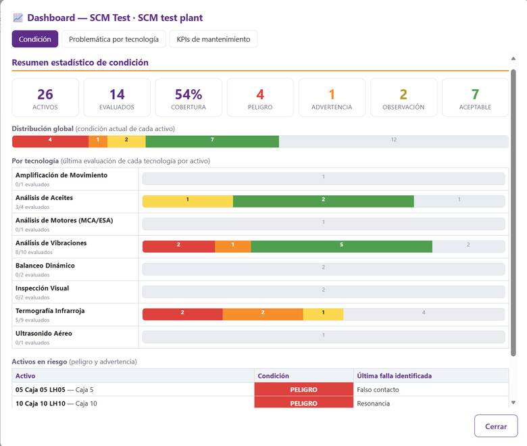The height and width of the screenshot is (446, 527).
Task: Select the 2 Observación card
Action: coord(403,98)
